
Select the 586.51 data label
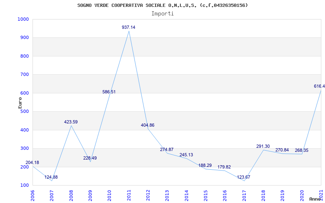pyautogui.click(x=109, y=92)
